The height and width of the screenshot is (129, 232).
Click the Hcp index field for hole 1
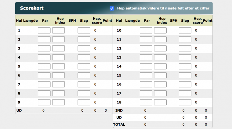click(58, 30)
